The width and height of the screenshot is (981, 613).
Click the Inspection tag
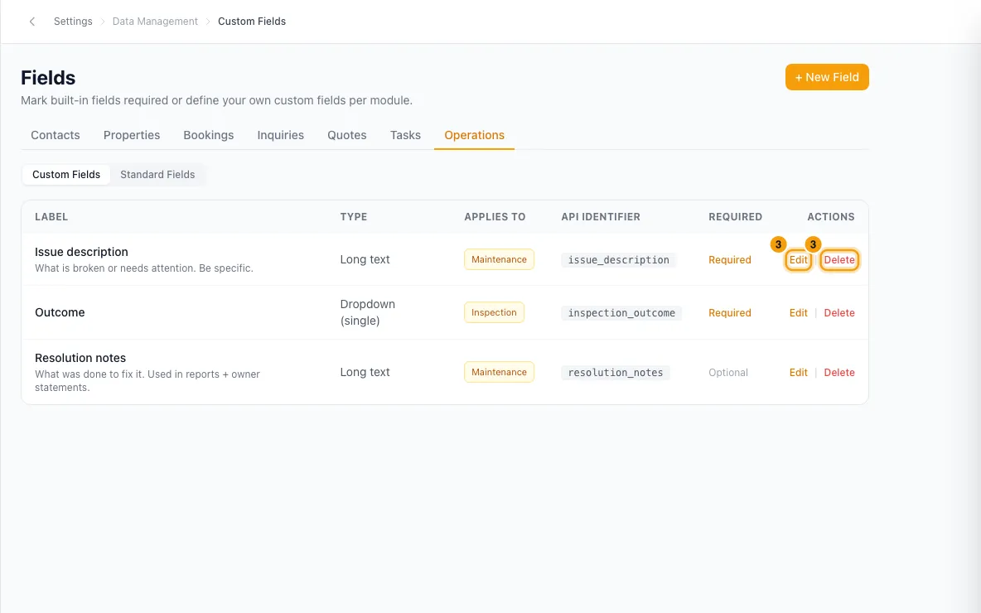point(494,313)
